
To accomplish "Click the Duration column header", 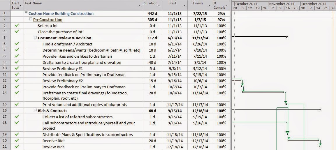I will [x=152, y=5].
